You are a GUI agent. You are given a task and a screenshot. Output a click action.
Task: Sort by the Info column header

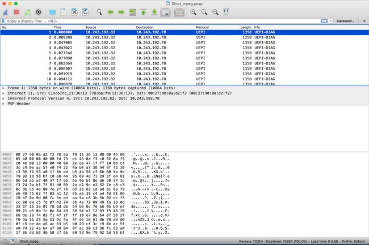click(311, 27)
